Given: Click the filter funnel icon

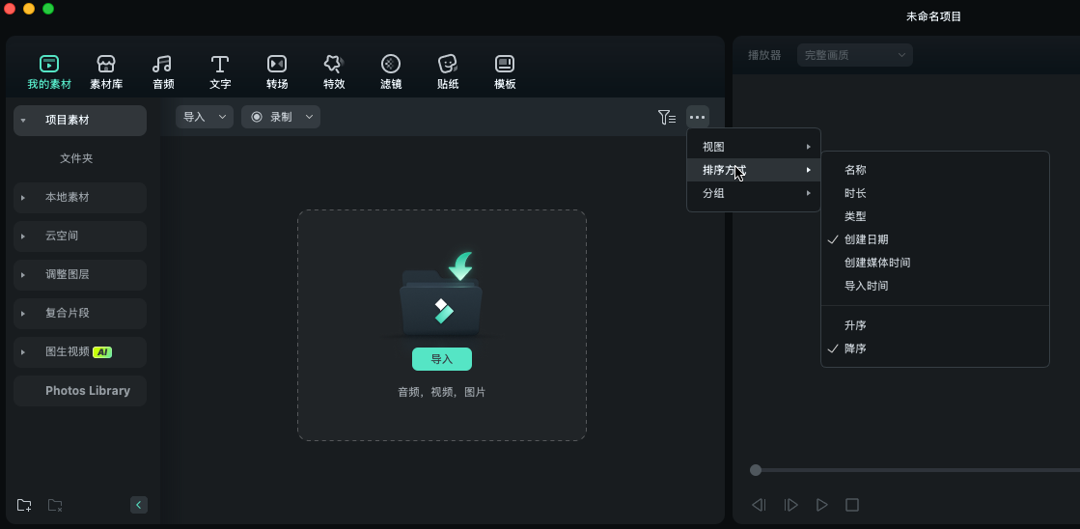Looking at the screenshot, I should (x=666, y=117).
